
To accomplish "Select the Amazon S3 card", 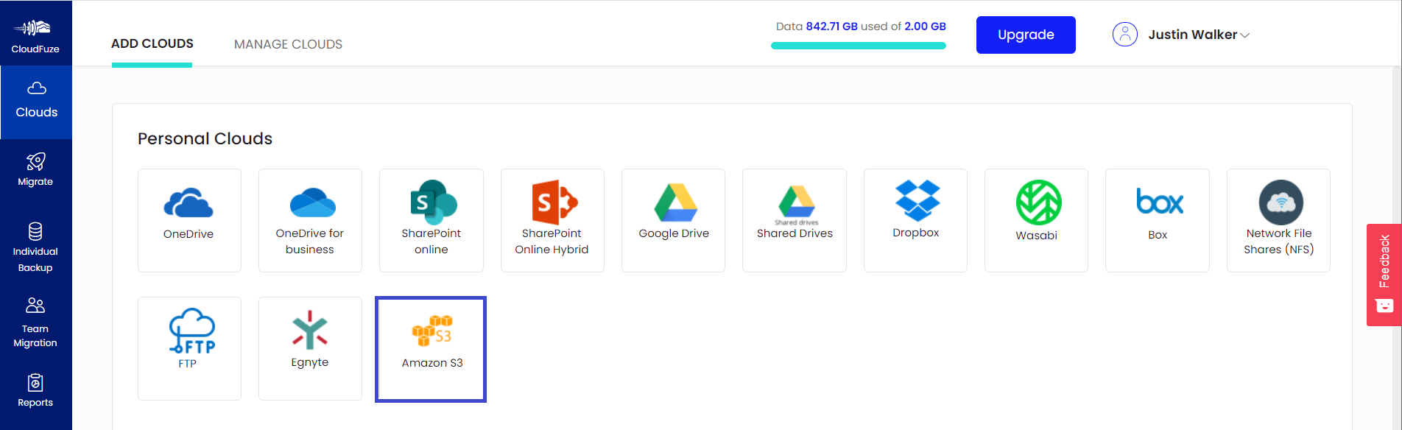I will pyautogui.click(x=431, y=349).
